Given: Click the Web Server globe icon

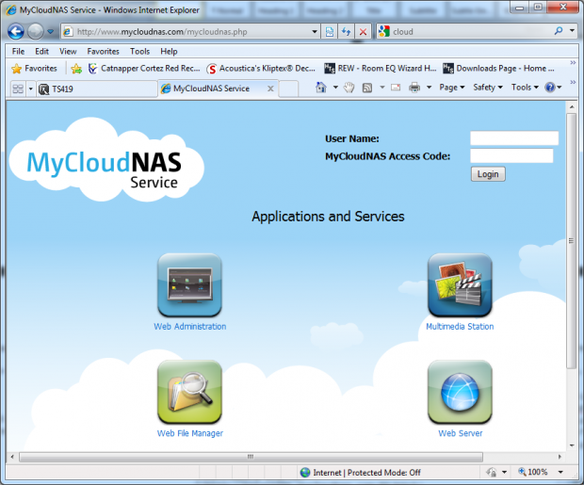Looking at the screenshot, I should pyautogui.click(x=460, y=393).
